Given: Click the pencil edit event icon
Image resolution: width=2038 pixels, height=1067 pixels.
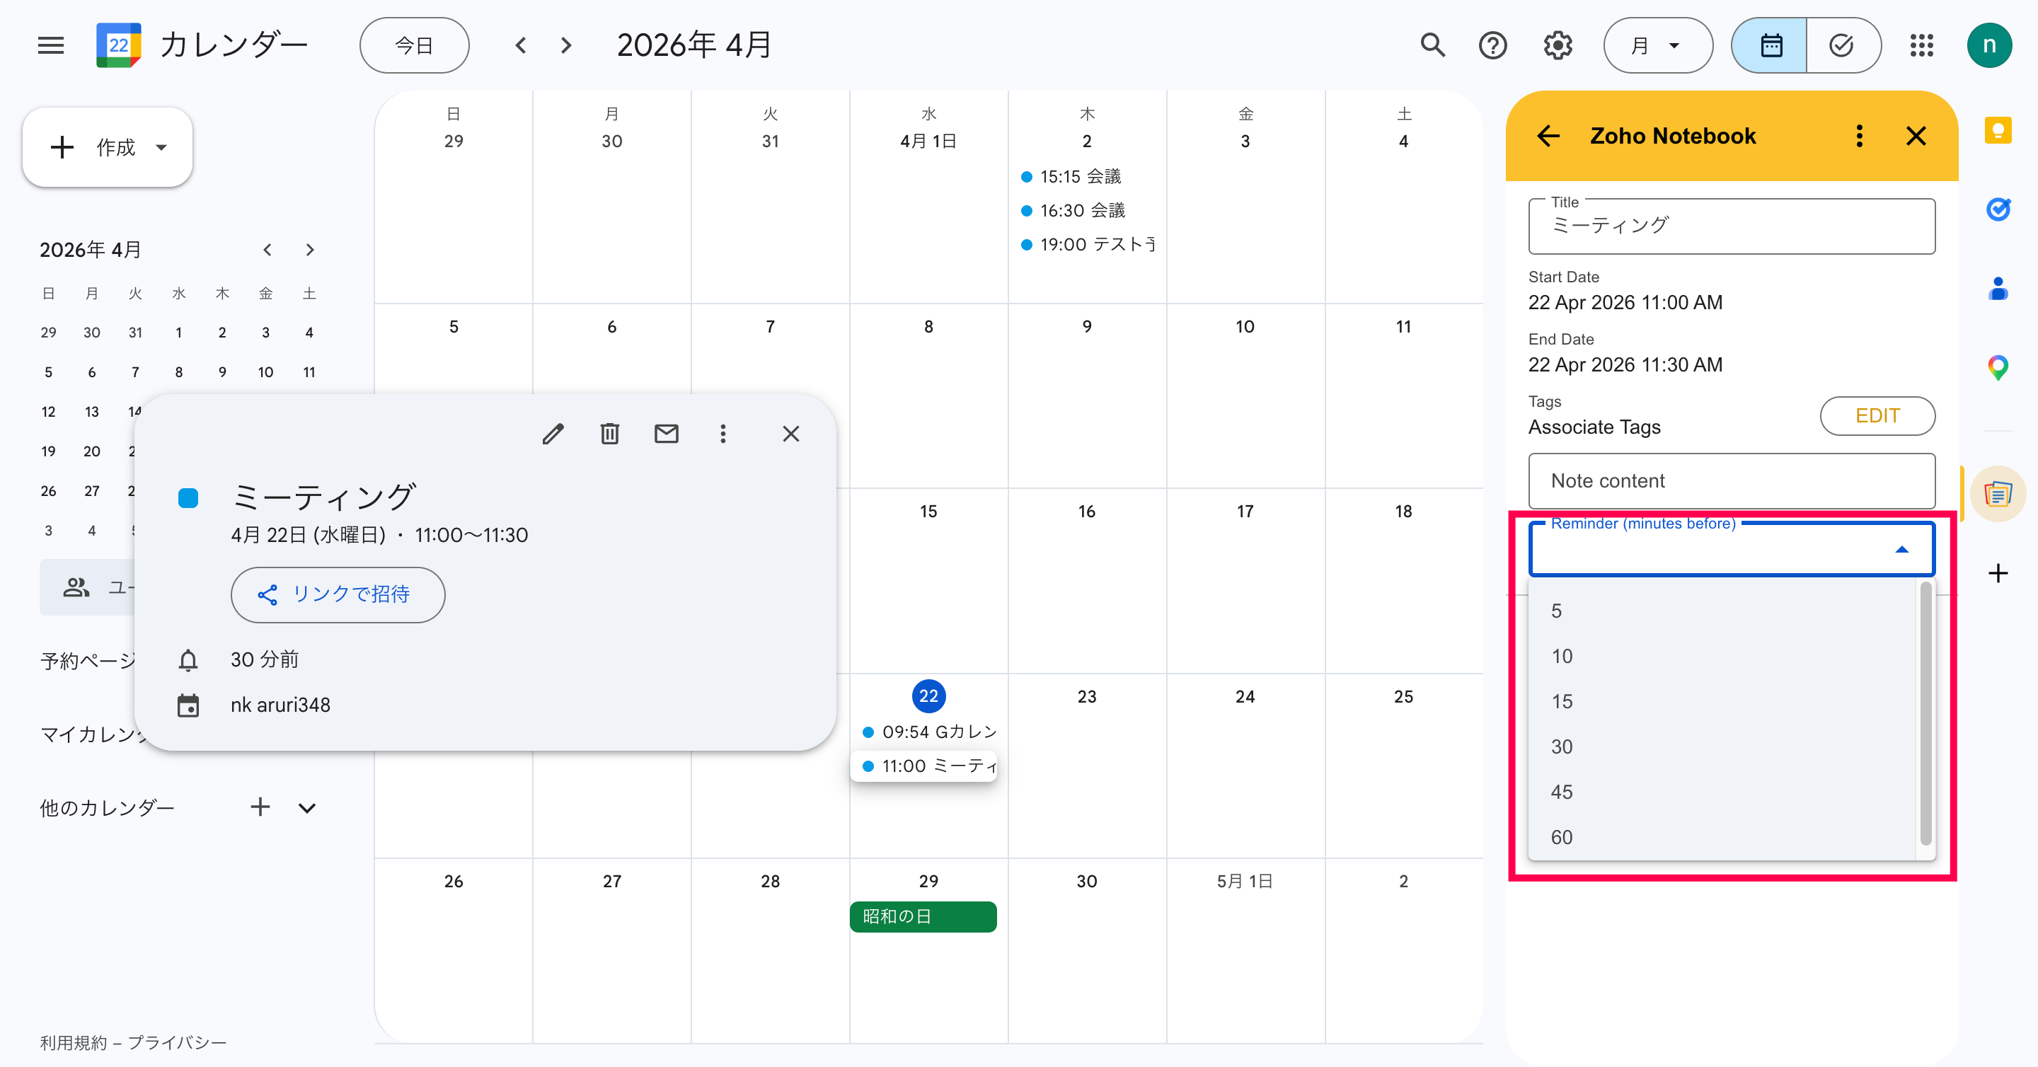Looking at the screenshot, I should coord(553,434).
